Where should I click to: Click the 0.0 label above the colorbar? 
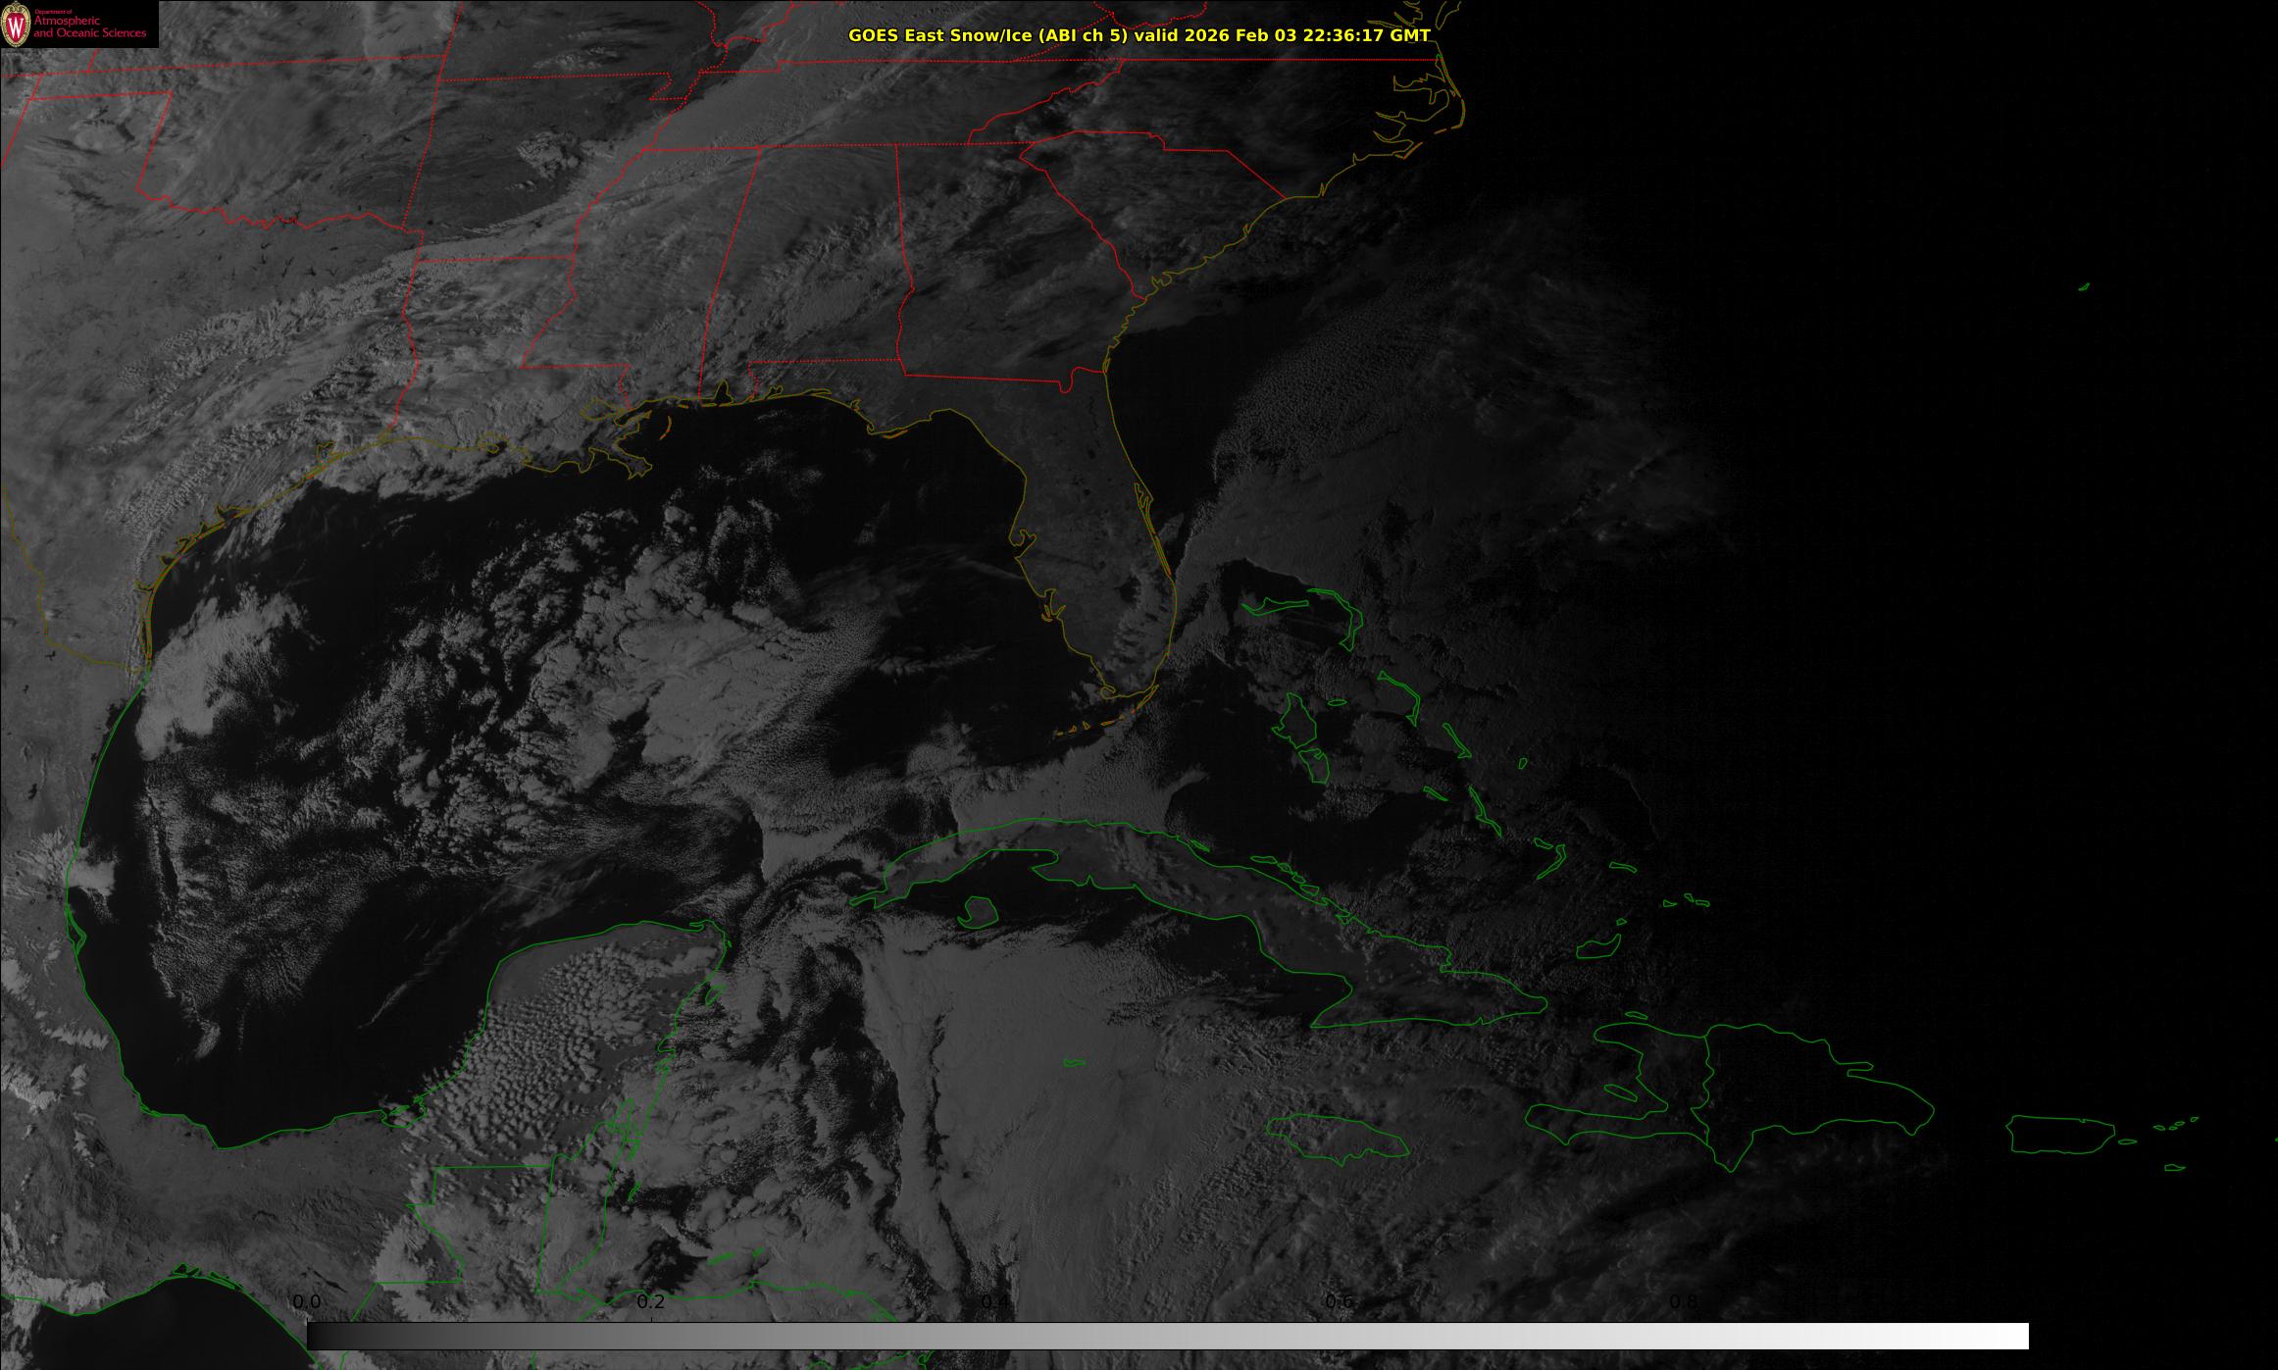[x=307, y=1302]
